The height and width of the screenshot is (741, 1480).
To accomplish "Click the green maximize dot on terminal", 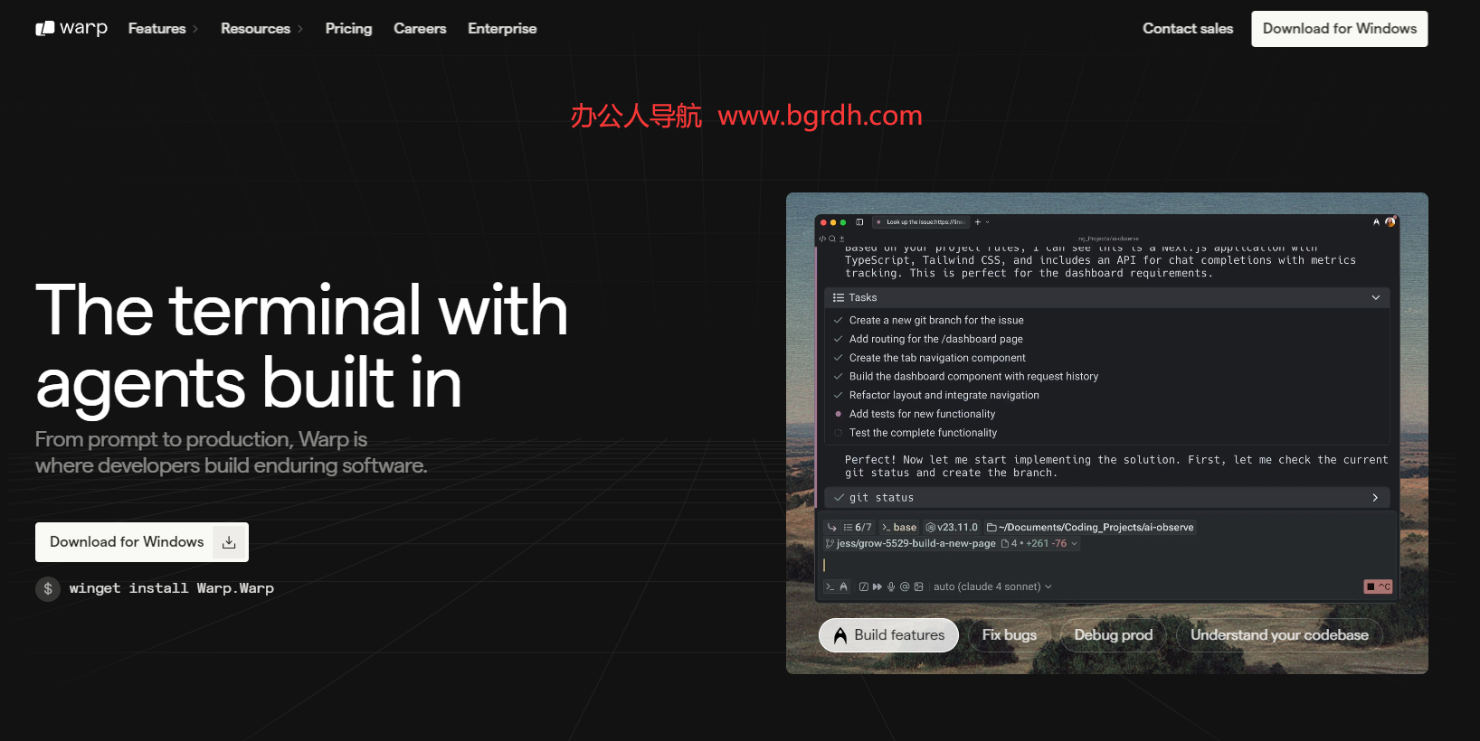I will click(843, 222).
